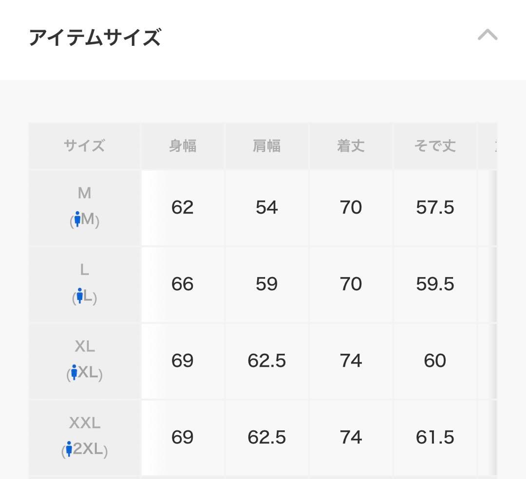Image resolution: width=526 pixels, height=479 pixels.
Task: Click the 62 body-width value for size M
Action: [183, 207]
